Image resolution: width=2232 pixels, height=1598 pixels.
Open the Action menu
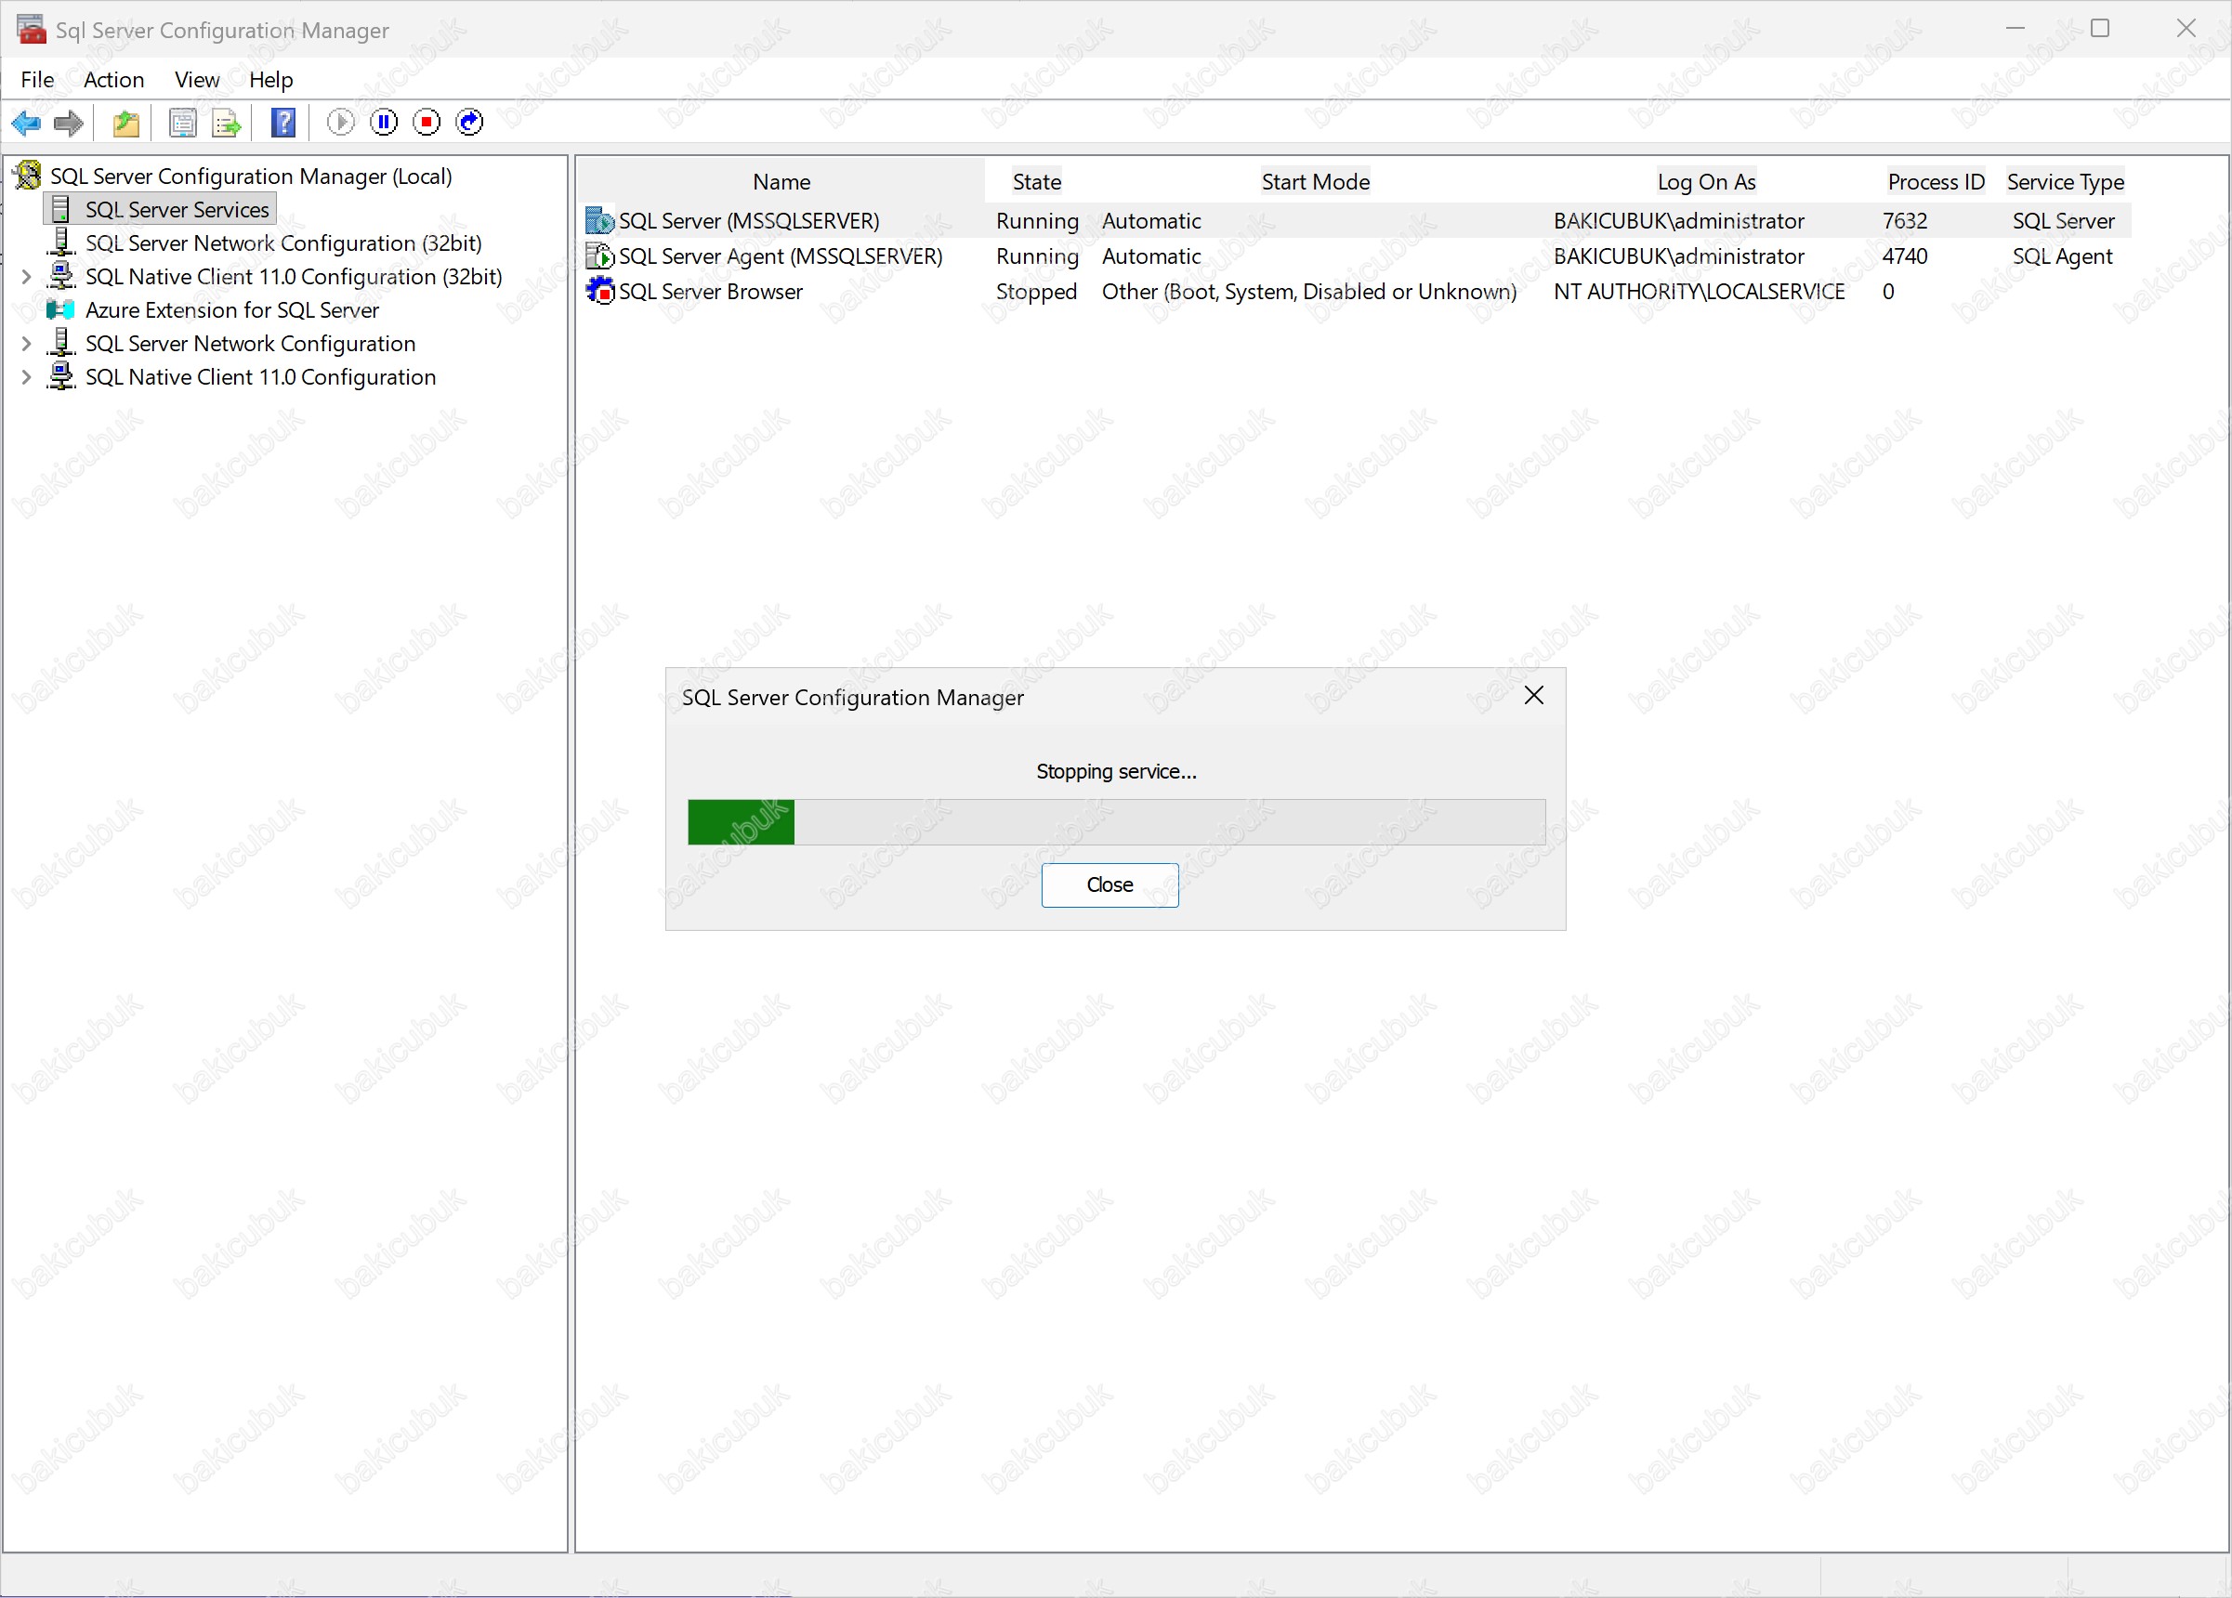pyautogui.click(x=113, y=80)
